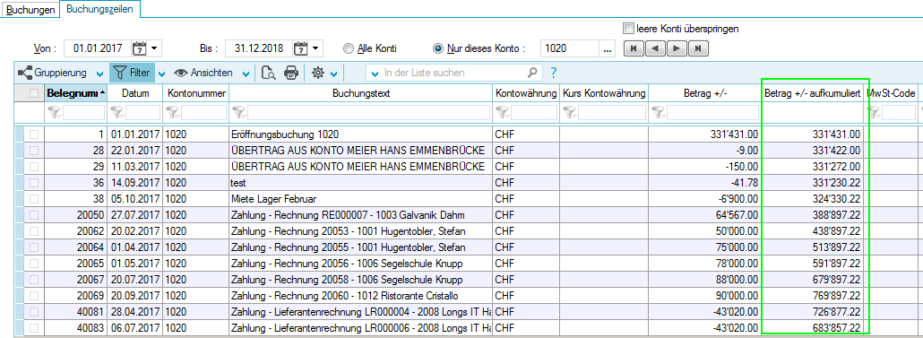This screenshot has width=923, height=338.
Task: Click Betrag +/- aufkumuliert column header
Action: pos(813,93)
